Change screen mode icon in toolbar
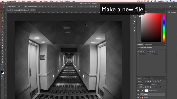 tap(2, 78)
